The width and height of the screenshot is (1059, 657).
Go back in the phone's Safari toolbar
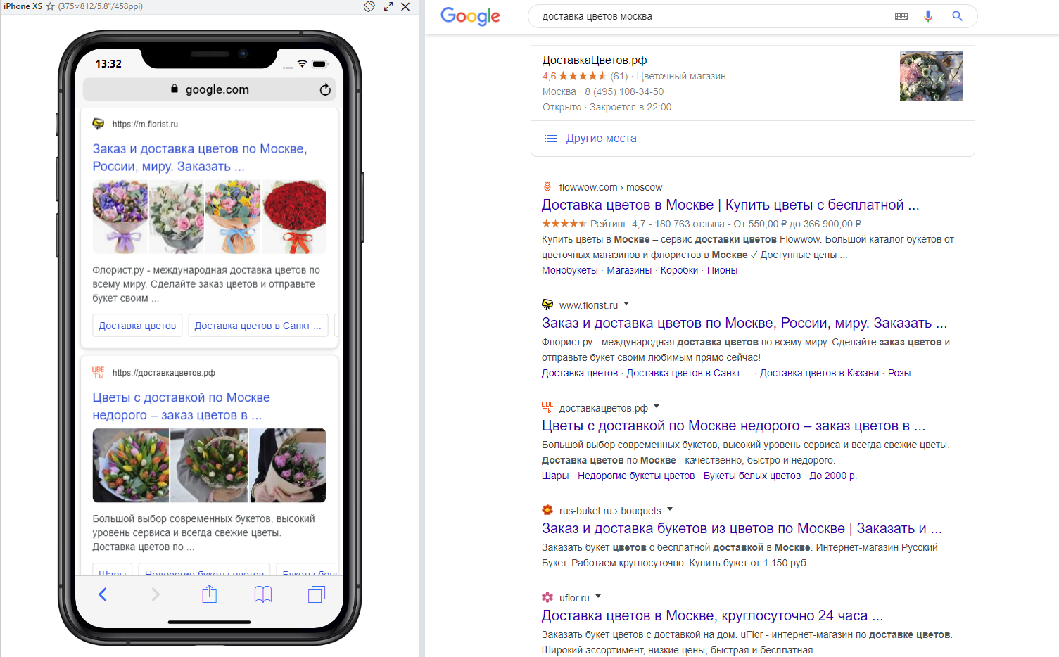point(103,594)
